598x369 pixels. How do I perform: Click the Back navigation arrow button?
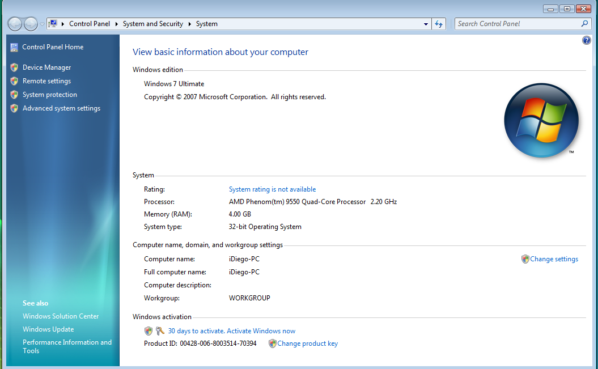click(15, 24)
